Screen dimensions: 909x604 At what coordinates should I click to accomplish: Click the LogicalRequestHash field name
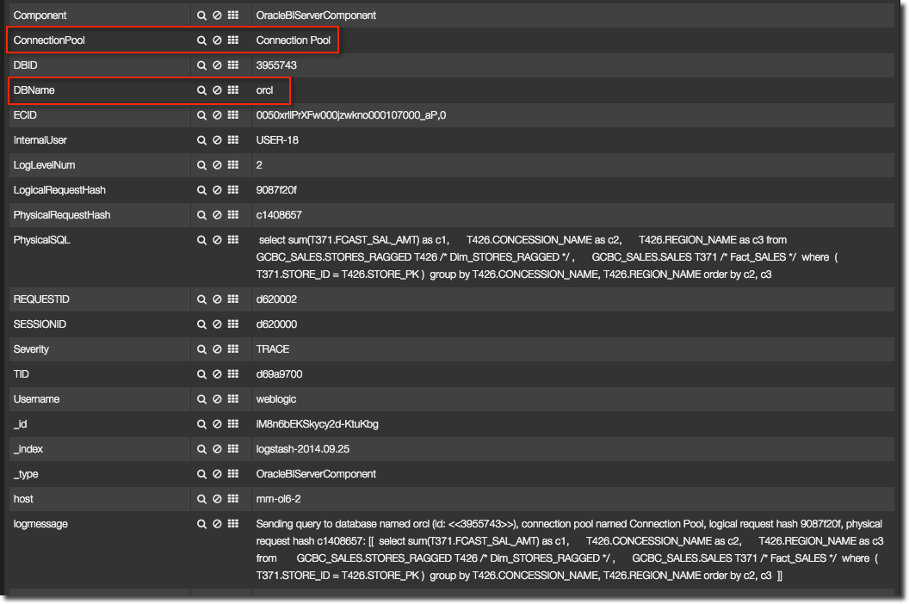click(x=59, y=190)
